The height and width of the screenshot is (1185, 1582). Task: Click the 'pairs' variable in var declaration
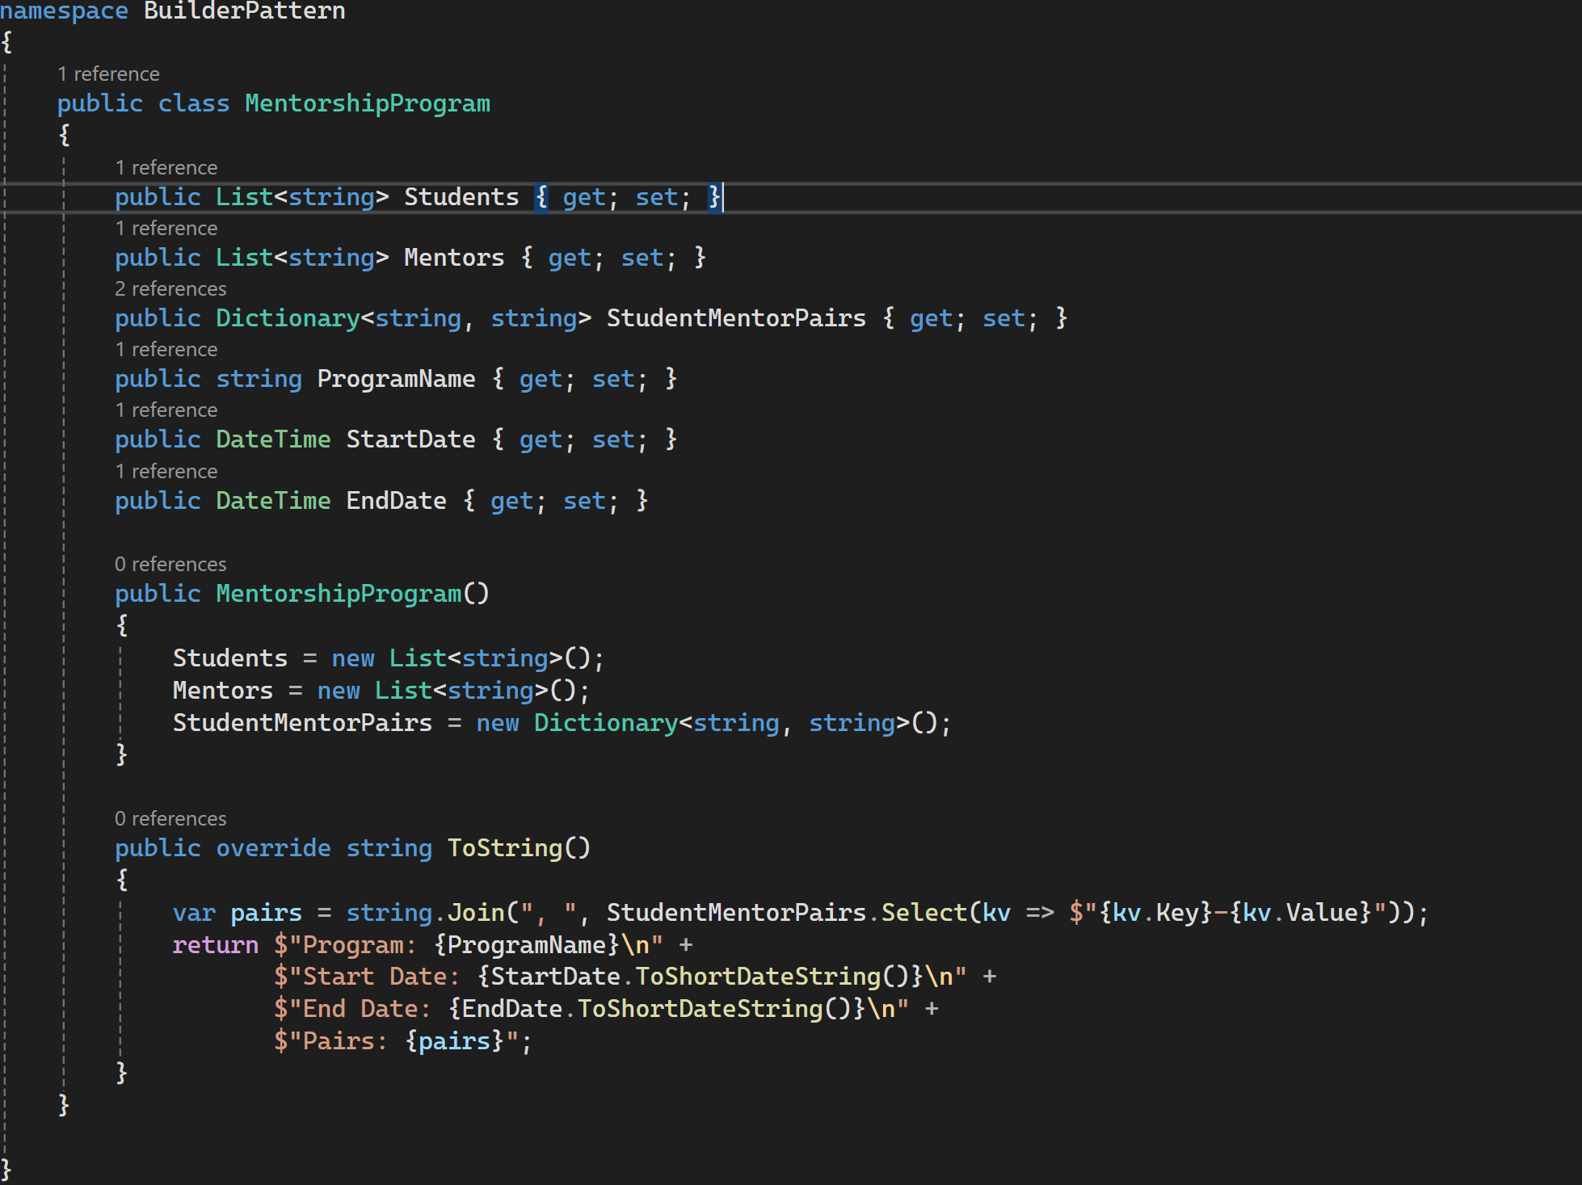coord(266,913)
